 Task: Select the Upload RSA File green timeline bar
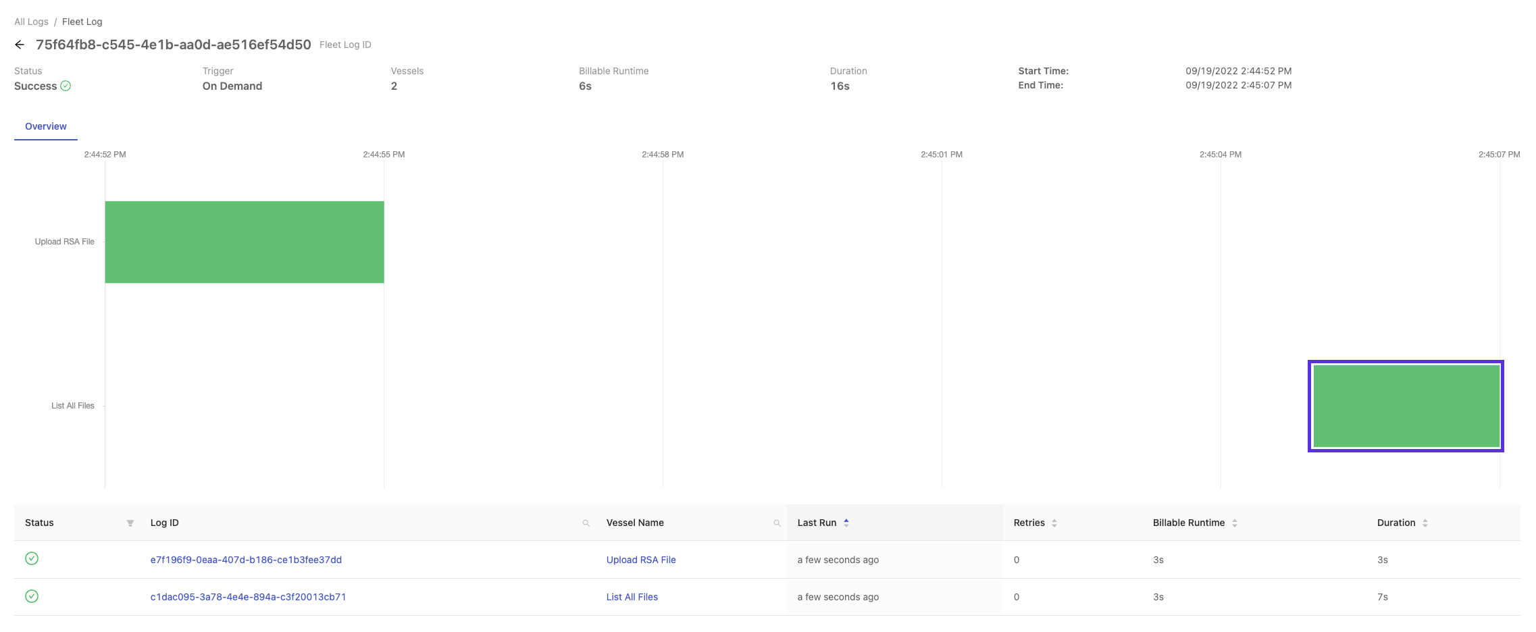click(245, 242)
